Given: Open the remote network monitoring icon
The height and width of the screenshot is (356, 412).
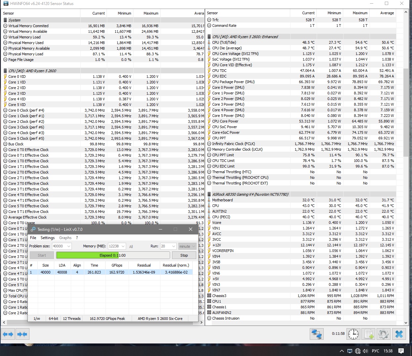Looking at the screenshot, I should (x=317, y=334).
